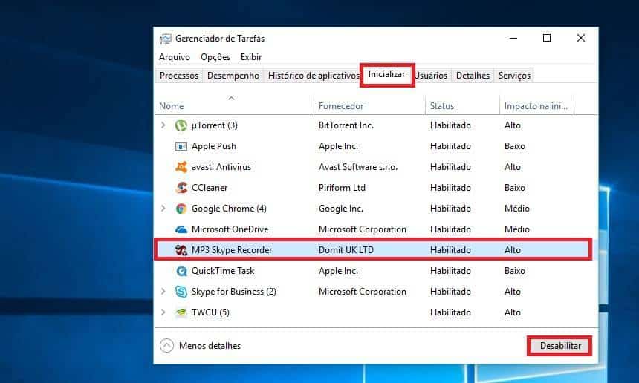Click the Menos detalhes circle arrow icon

166,346
